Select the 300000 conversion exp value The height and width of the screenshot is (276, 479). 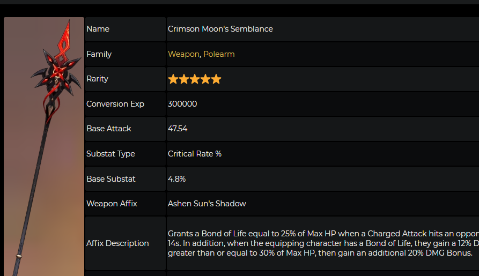click(182, 104)
